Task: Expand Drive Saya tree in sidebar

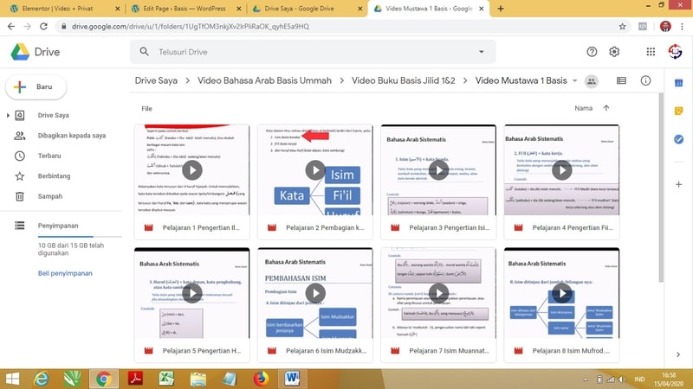Action: (x=9, y=115)
